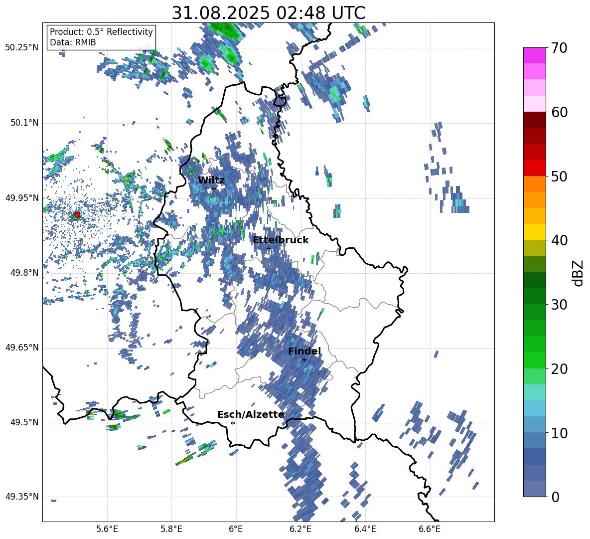Click the 49.65°N latitude label
This screenshot has width=590, height=539.
(22, 347)
